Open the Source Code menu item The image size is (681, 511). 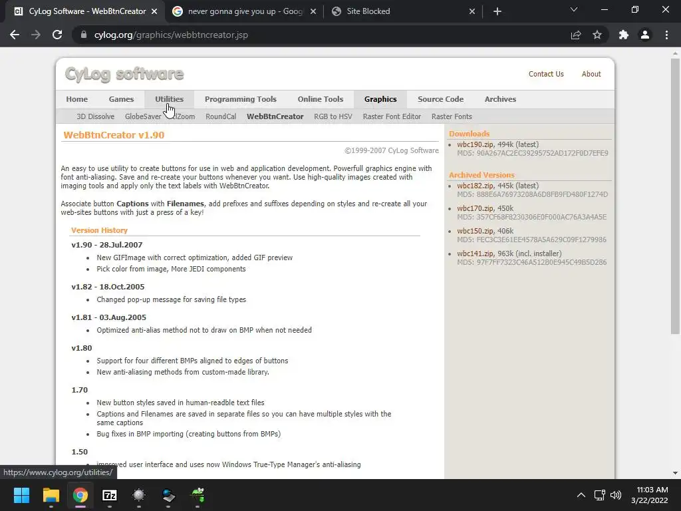coord(440,99)
